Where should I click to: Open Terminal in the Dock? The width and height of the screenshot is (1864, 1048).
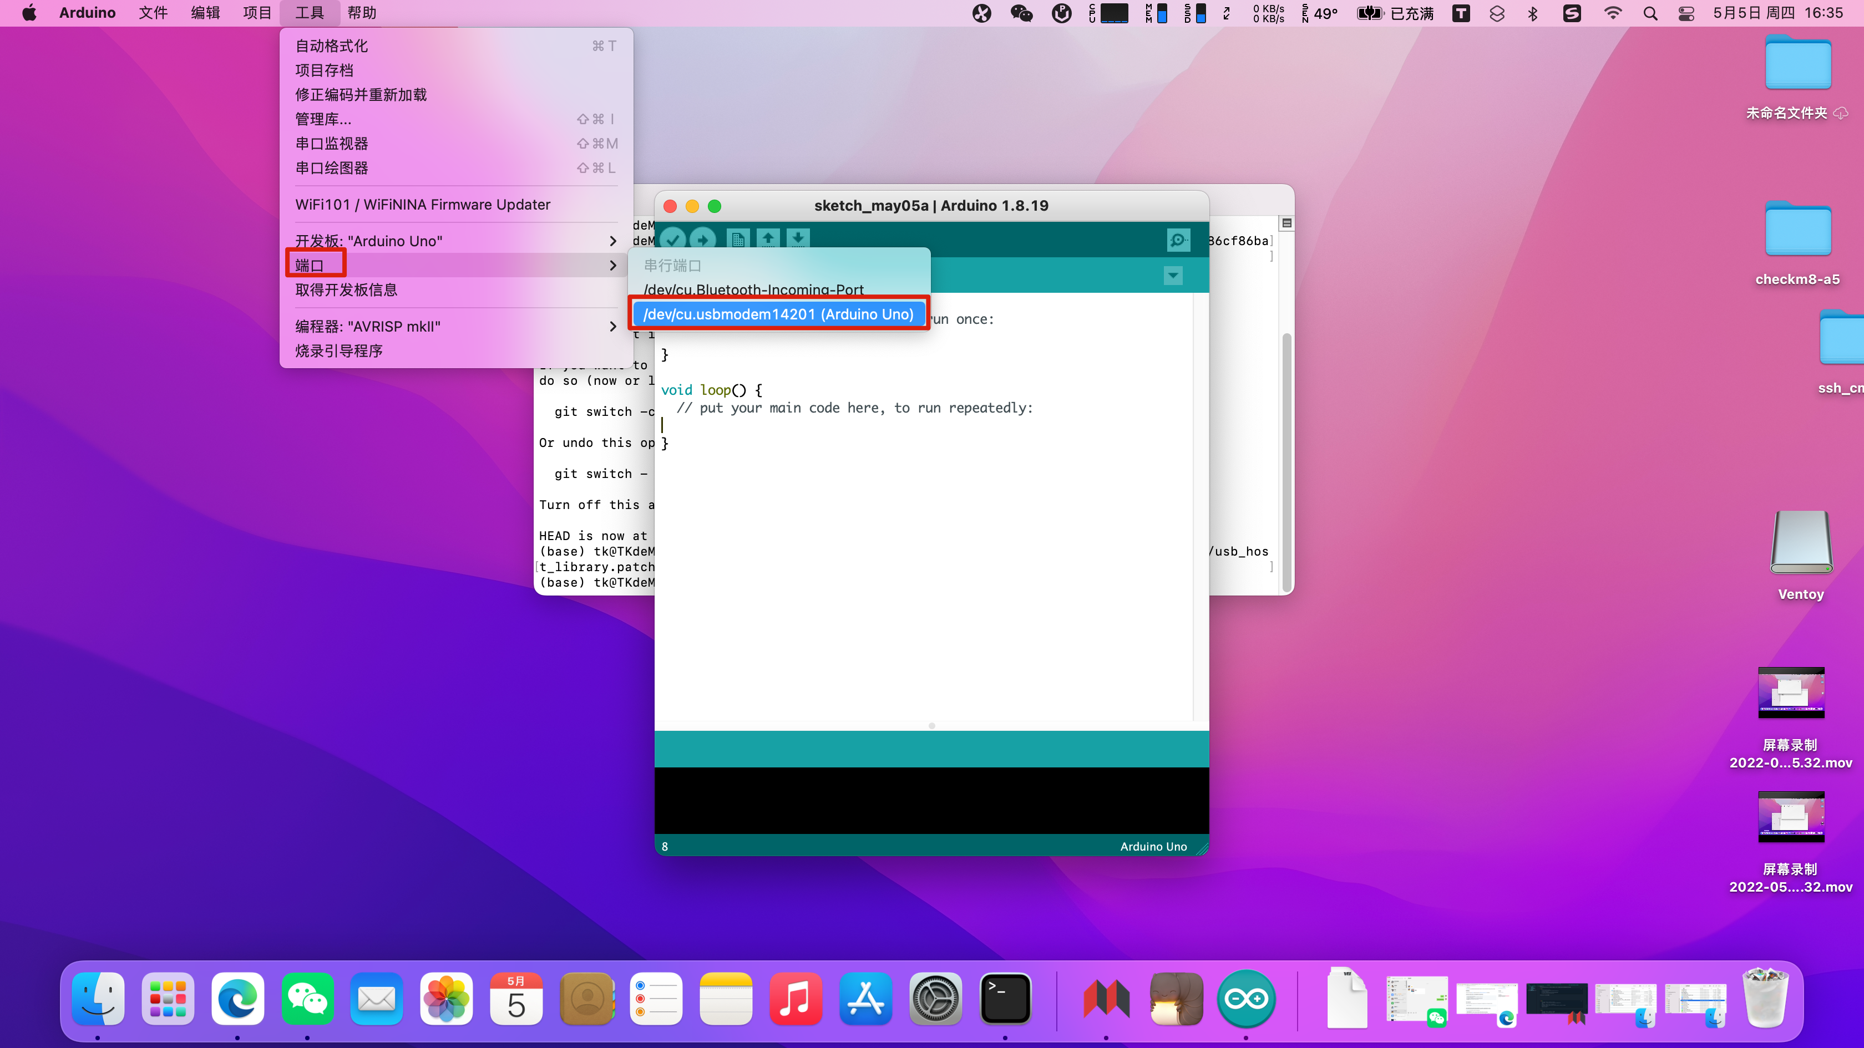1005,999
